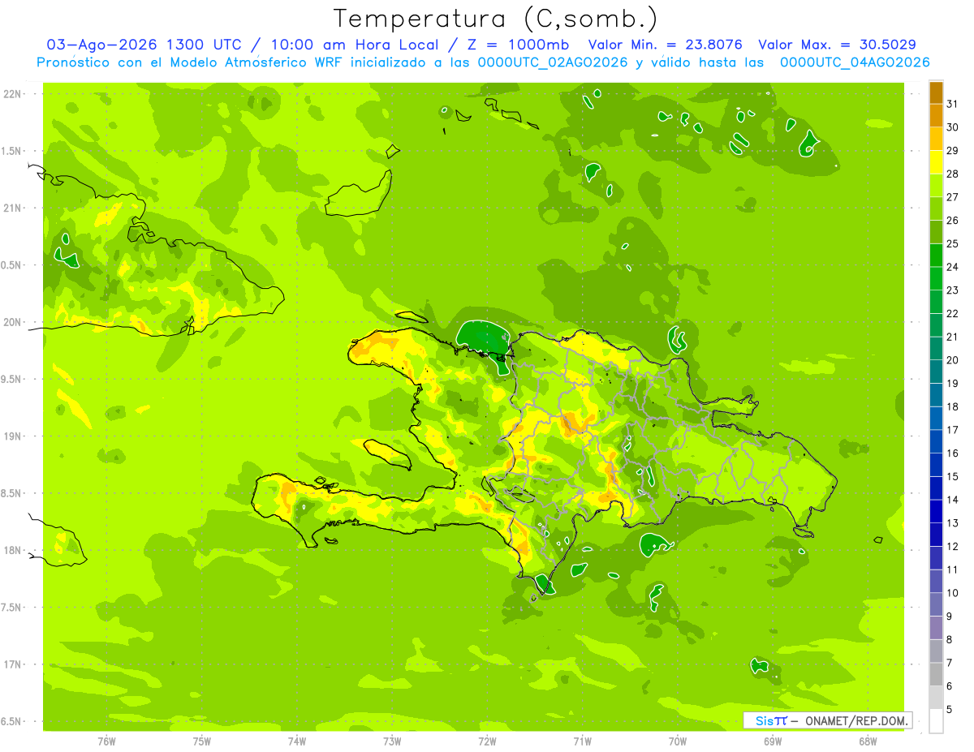974x752 pixels.
Task: Click the 73W longitude label
Action: (x=392, y=741)
